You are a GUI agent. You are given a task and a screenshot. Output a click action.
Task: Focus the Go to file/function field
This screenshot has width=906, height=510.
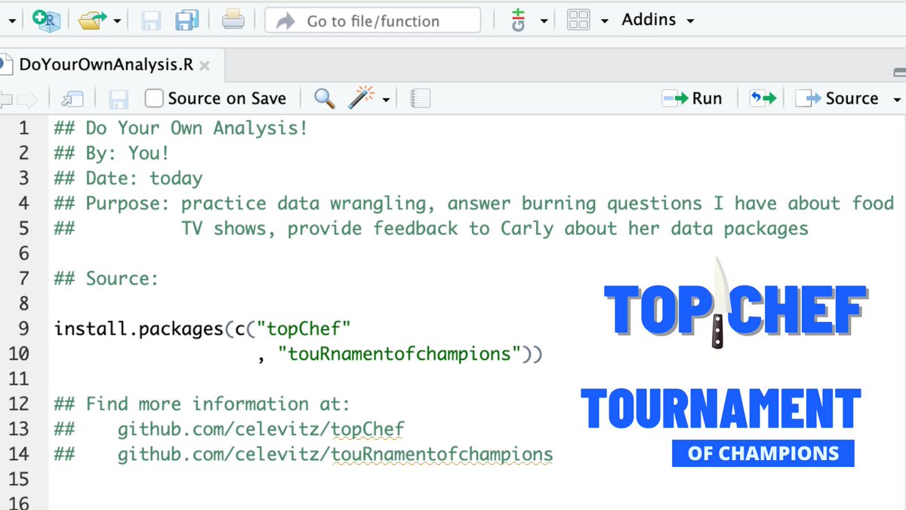tap(373, 20)
